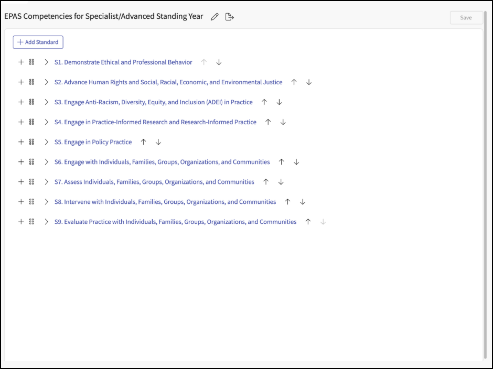Move S8 up with its up arrow

288,202
